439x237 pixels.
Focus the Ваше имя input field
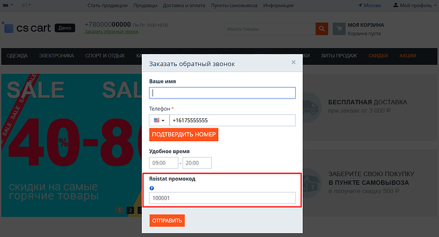click(x=222, y=93)
